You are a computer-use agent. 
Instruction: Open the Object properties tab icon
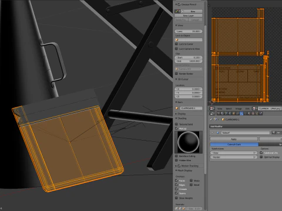pyautogui.click(x=234, y=113)
